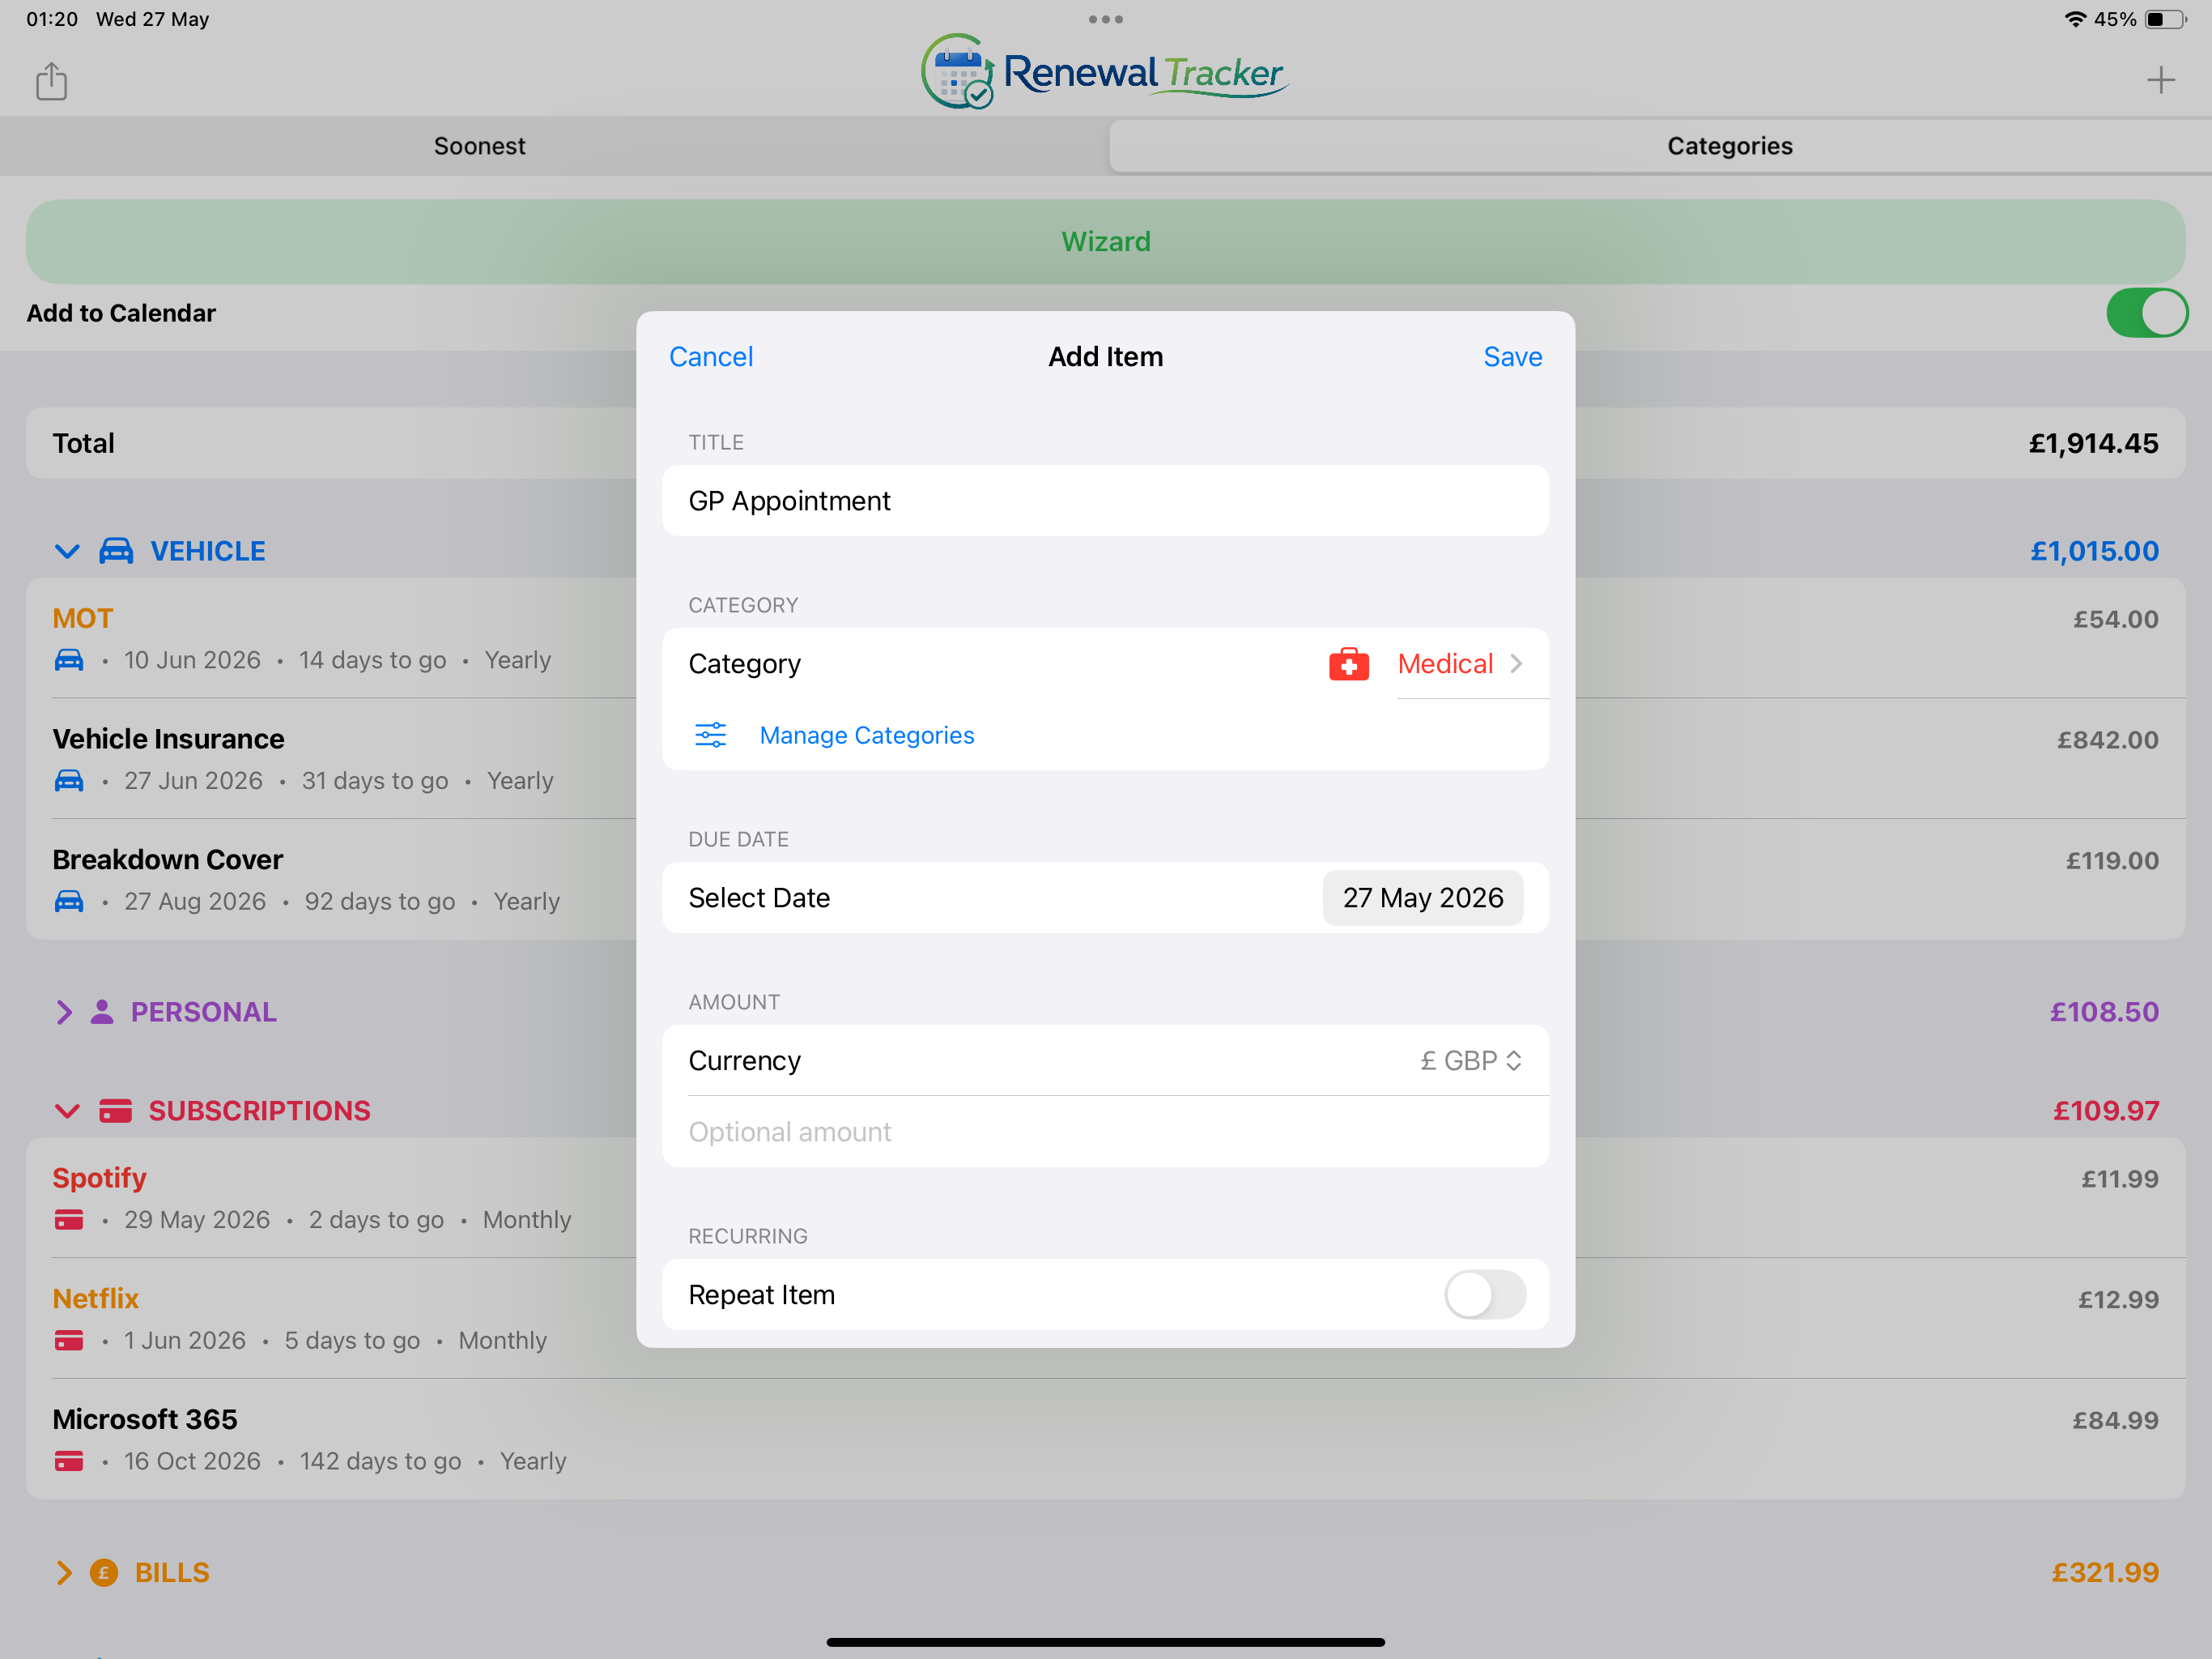Tap the Vehicle total £1,015.00
This screenshot has width=2212, height=1659.
coord(2094,552)
